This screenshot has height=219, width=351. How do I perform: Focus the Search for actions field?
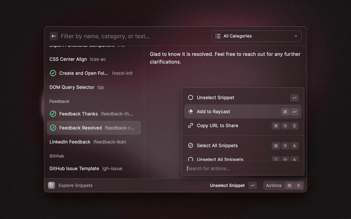[x=241, y=168]
